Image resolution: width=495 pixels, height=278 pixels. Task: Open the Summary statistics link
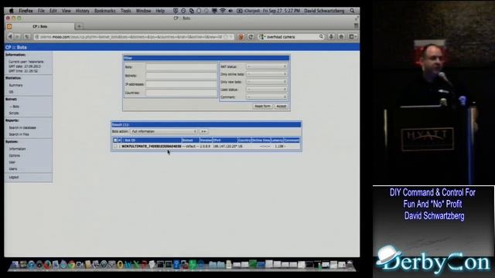(15, 85)
